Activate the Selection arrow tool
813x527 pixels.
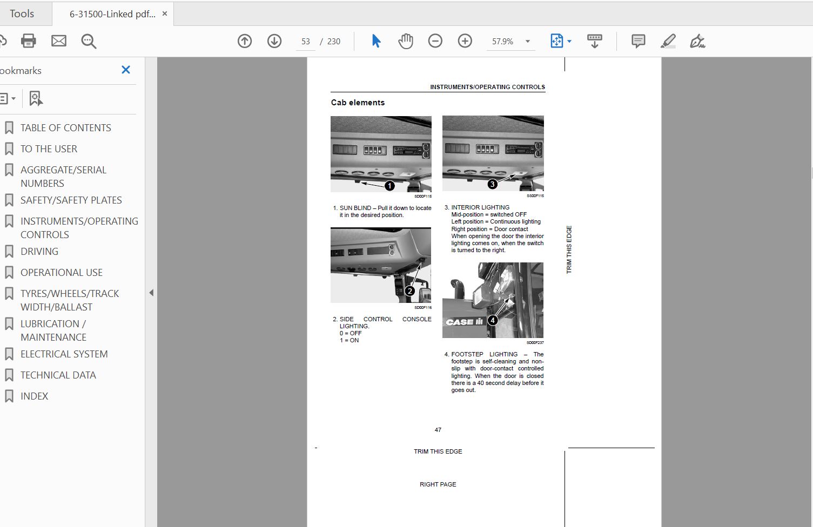[x=376, y=41]
